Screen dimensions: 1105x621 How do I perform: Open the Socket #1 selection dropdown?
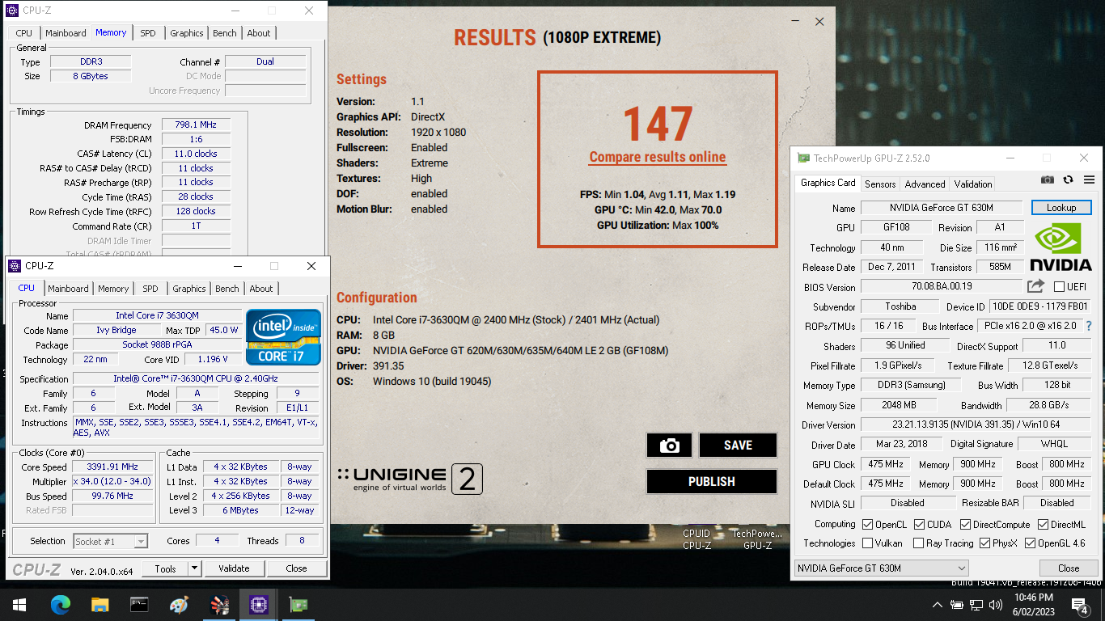(111, 541)
